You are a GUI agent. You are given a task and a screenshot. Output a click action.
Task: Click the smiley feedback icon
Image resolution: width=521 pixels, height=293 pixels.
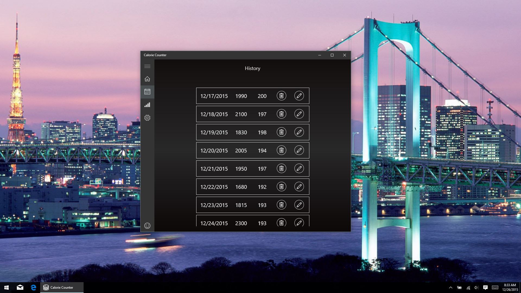(147, 226)
